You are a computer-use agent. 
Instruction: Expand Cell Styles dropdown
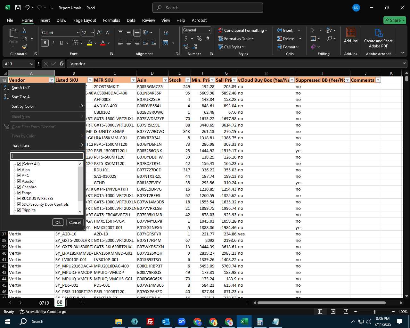(243, 47)
